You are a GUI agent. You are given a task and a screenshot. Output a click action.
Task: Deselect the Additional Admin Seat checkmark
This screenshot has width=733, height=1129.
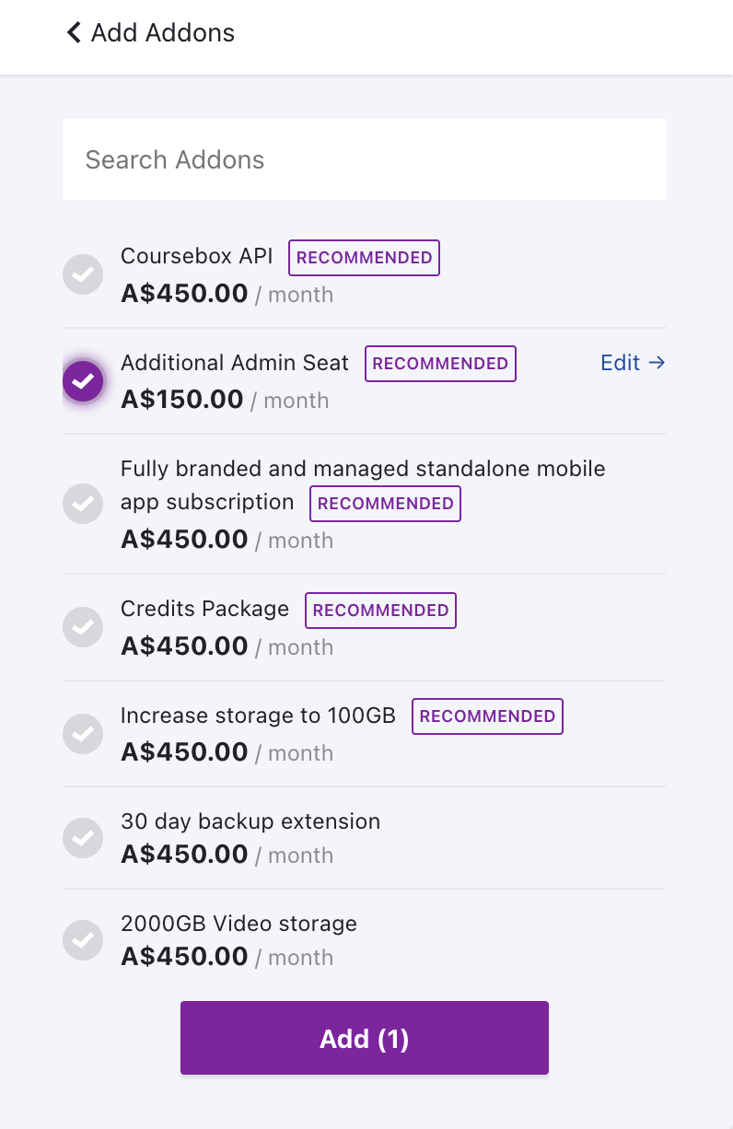(x=83, y=380)
